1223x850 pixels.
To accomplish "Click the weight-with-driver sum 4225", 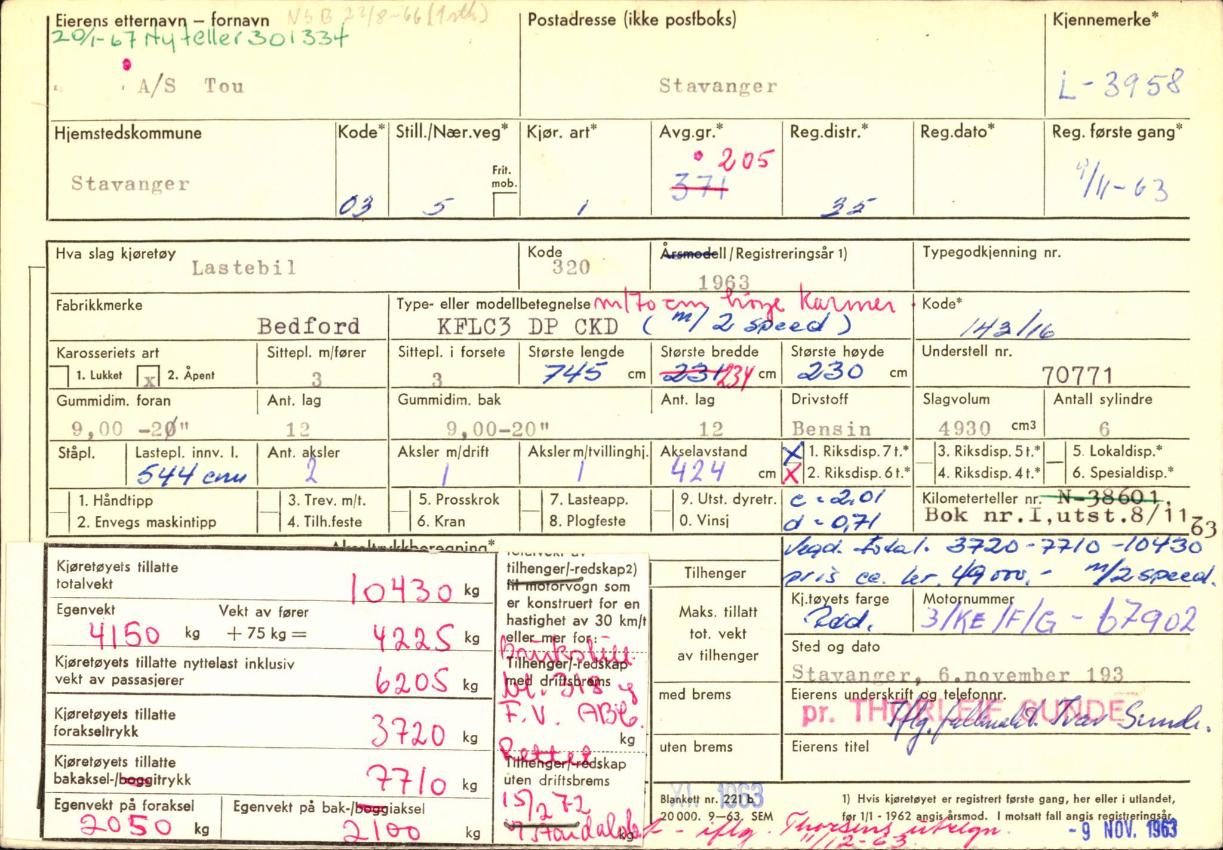I will 413,639.
